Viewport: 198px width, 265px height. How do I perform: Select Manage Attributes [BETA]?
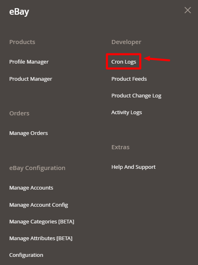[x=41, y=238]
